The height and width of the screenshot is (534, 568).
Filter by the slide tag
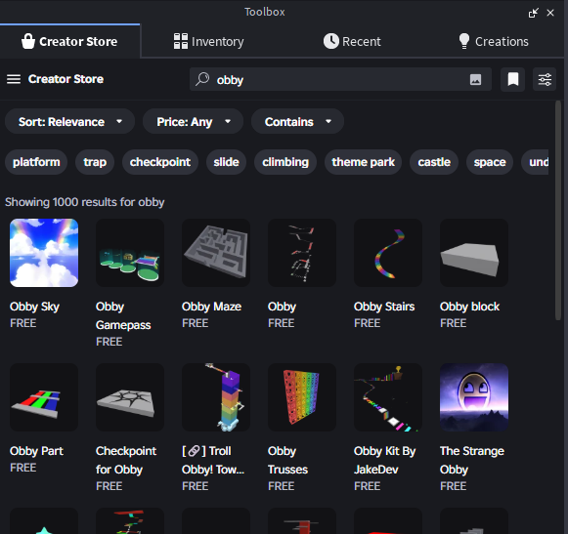(x=226, y=162)
